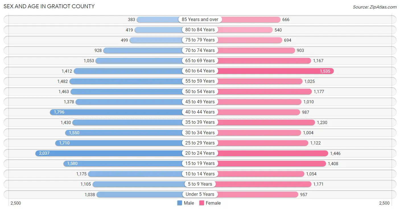Image resolution: width=400 pixels, height=210 pixels.
Task: Click the 85 Years and over label
Action: (200, 20)
